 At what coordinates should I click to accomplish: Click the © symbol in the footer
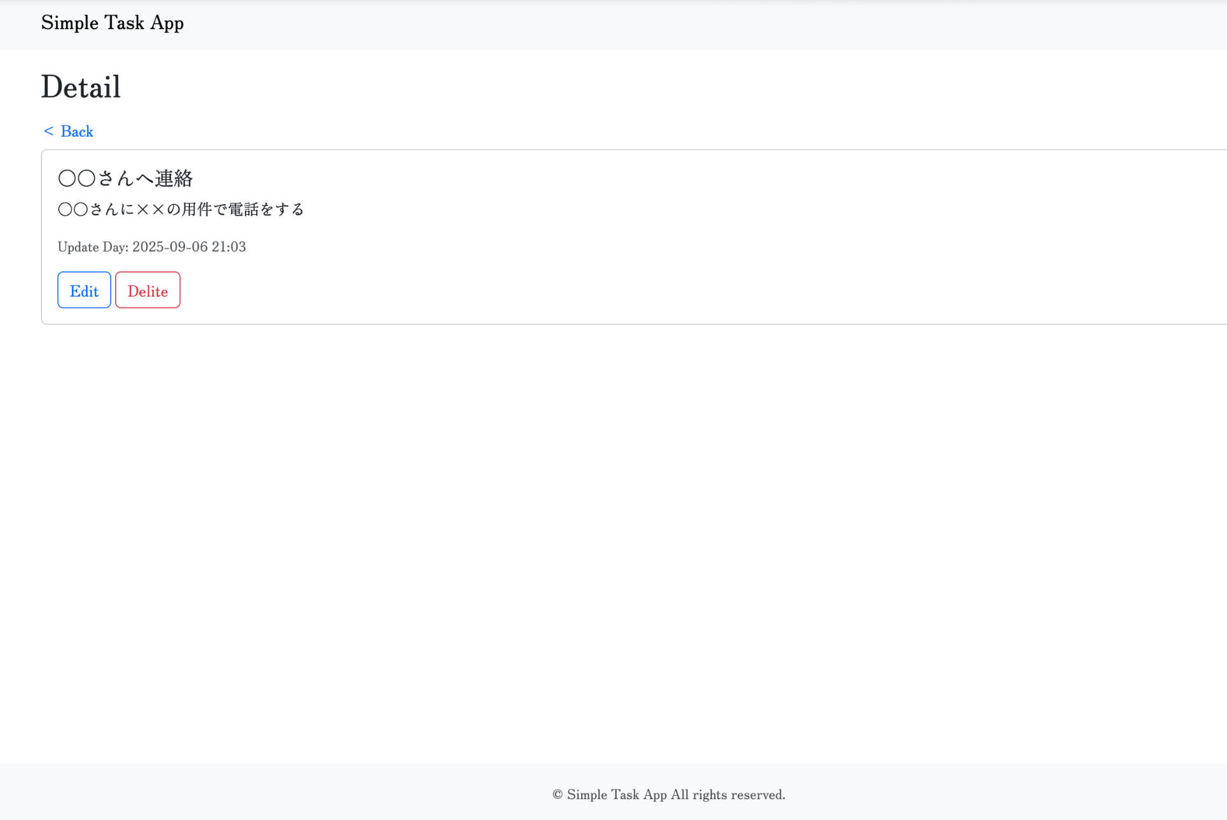(558, 795)
